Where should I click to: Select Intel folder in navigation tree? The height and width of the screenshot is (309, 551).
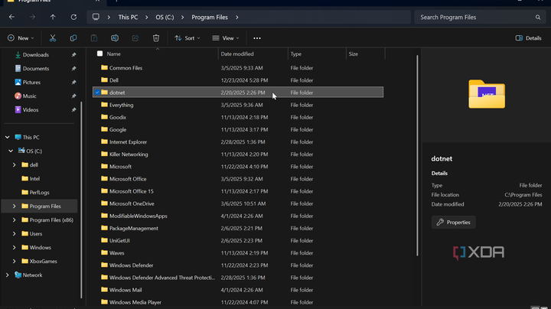[34, 178]
